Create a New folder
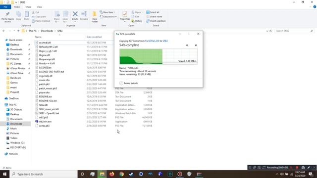This screenshot has width=317, height=178. [95, 17]
